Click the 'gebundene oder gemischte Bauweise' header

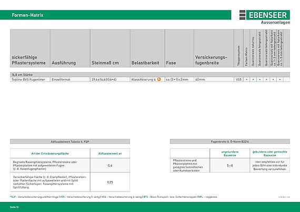coord(270,154)
